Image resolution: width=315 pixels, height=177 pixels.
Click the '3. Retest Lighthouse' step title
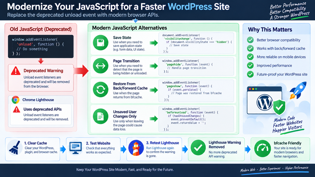[162, 143]
